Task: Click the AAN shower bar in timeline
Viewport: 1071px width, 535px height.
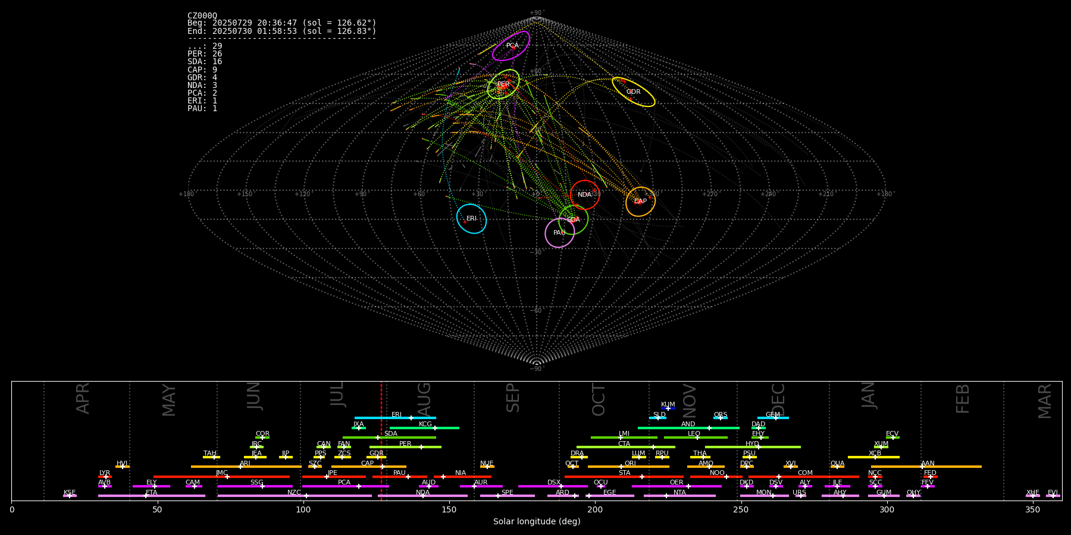Action: click(926, 467)
